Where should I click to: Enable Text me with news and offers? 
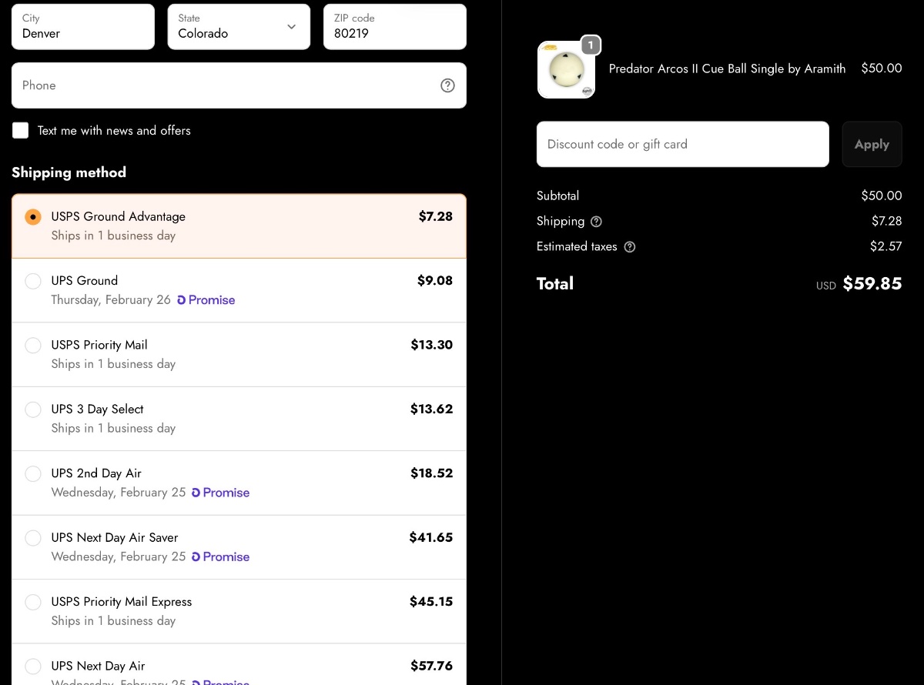21,131
